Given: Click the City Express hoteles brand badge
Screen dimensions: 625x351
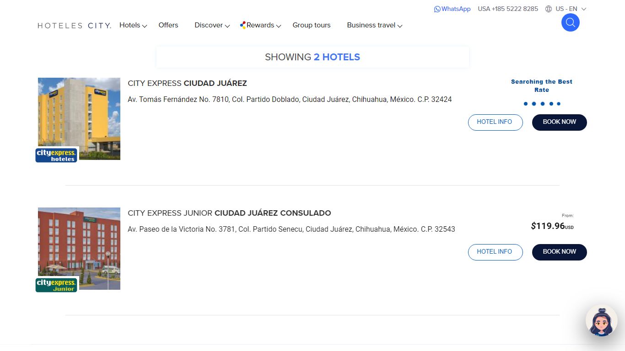Looking at the screenshot, I should [x=57, y=155].
